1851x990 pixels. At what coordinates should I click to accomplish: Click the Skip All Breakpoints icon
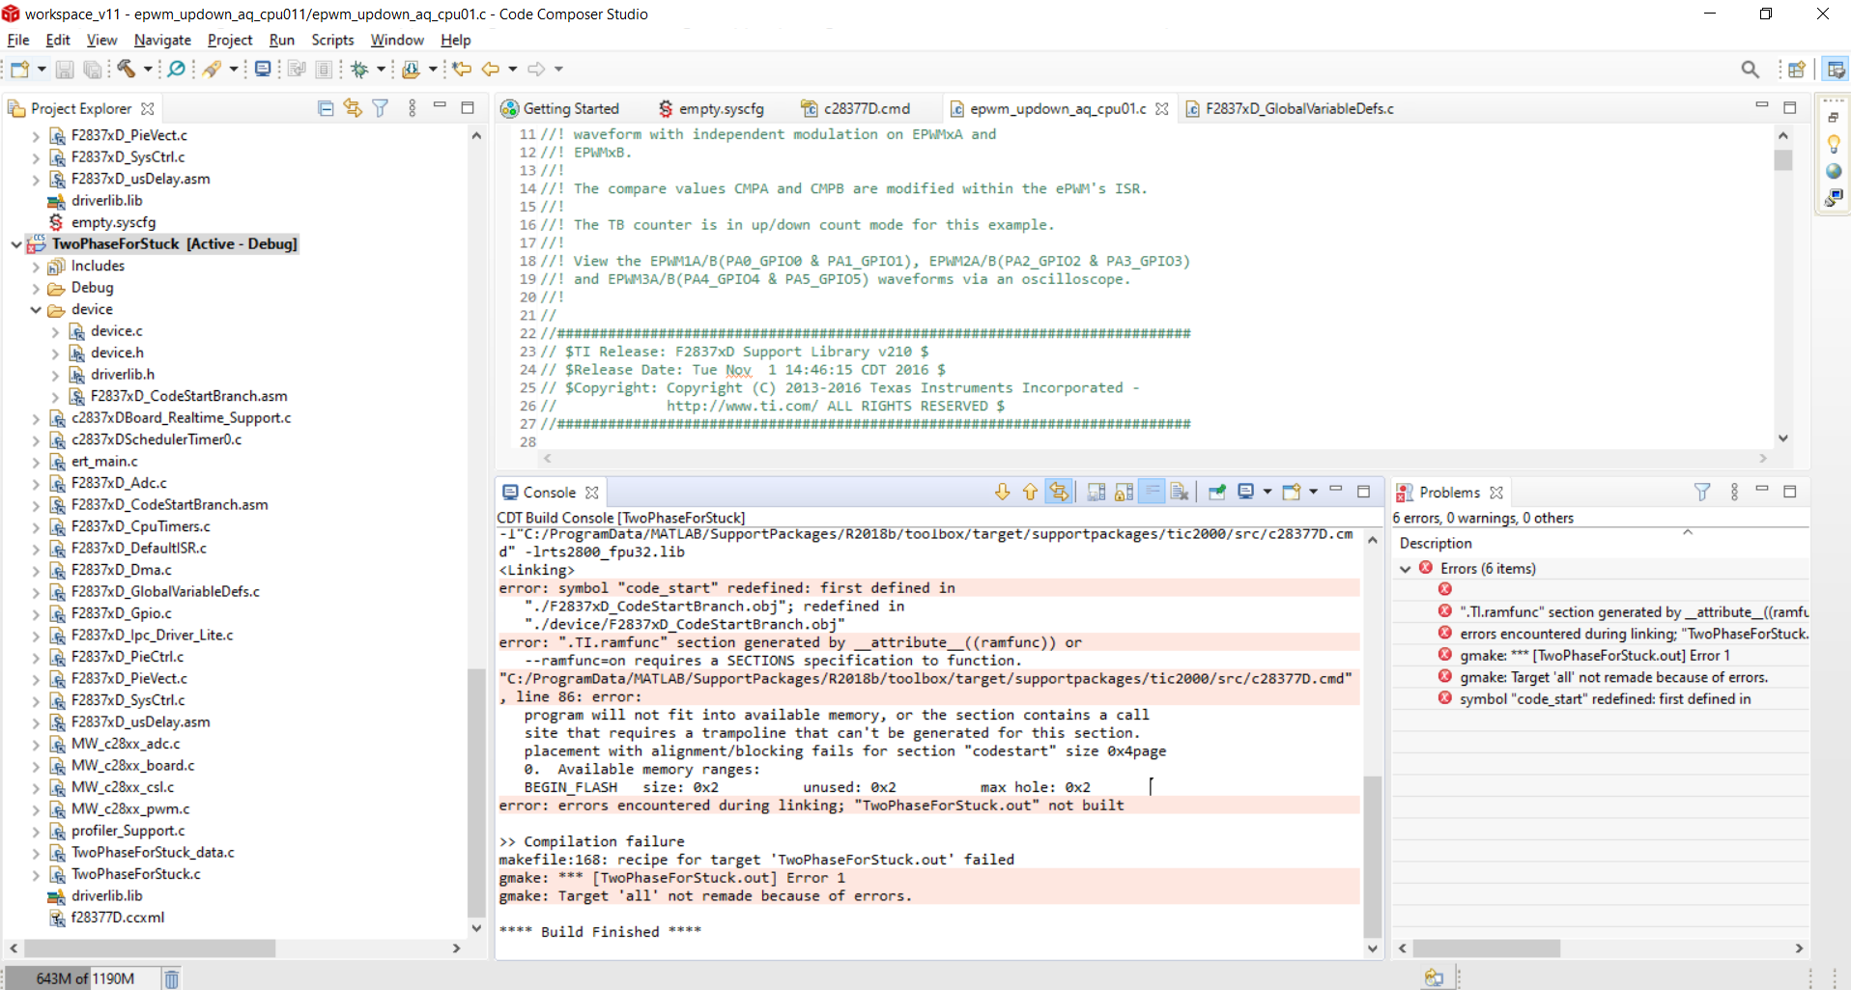pos(177,69)
